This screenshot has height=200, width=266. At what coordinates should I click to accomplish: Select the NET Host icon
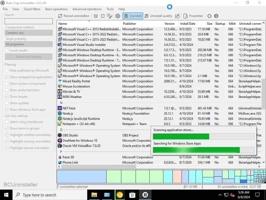point(60,108)
